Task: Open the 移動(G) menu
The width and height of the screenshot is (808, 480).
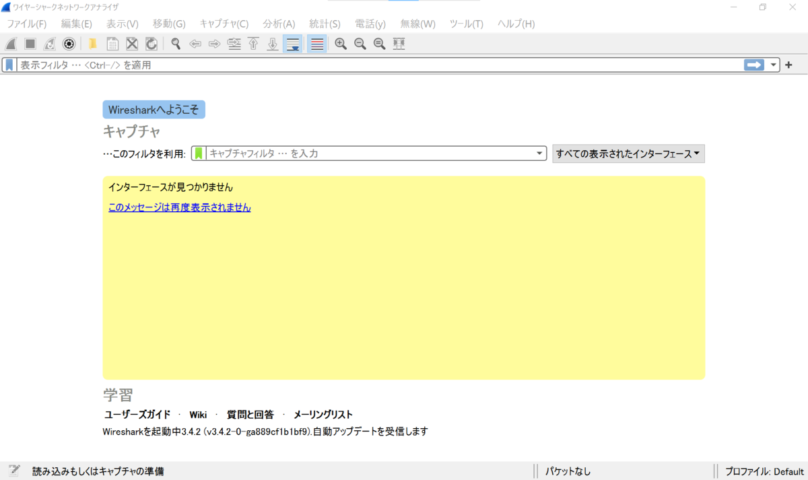Action: [169, 24]
